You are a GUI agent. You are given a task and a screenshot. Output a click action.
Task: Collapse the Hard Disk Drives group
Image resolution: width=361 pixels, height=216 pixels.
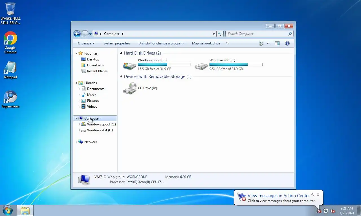pyautogui.click(x=121, y=53)
